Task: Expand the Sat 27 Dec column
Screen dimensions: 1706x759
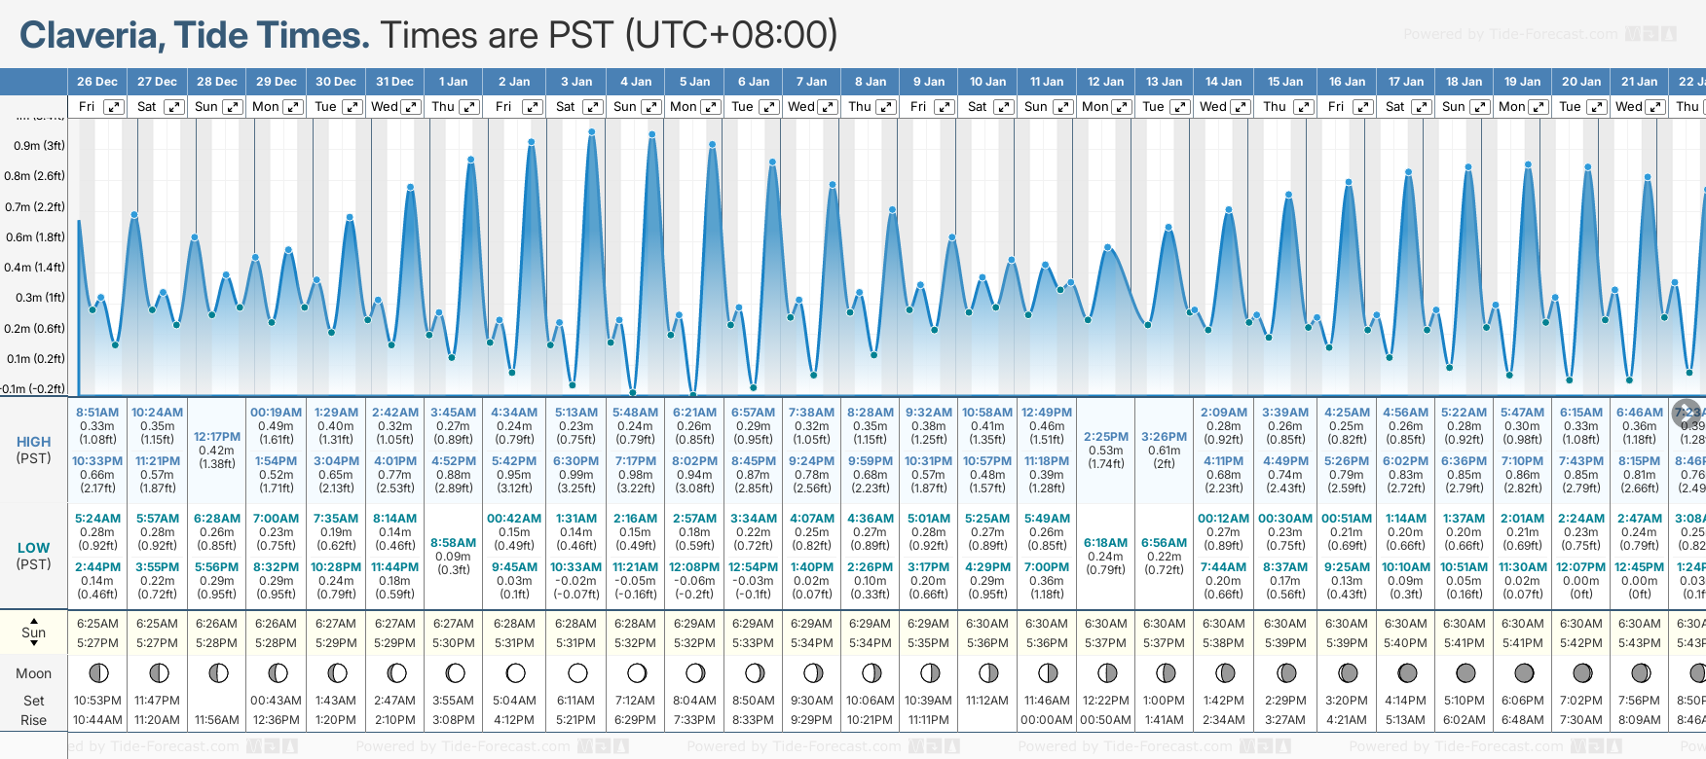Action: [173, 107]
